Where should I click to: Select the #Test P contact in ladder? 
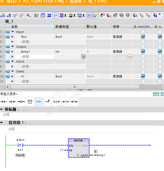tap(20, 145)
